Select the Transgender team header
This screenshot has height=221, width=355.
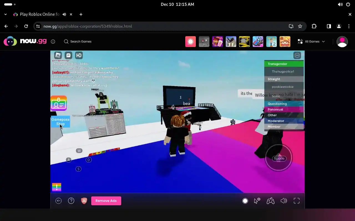click(x=284, y=64)
